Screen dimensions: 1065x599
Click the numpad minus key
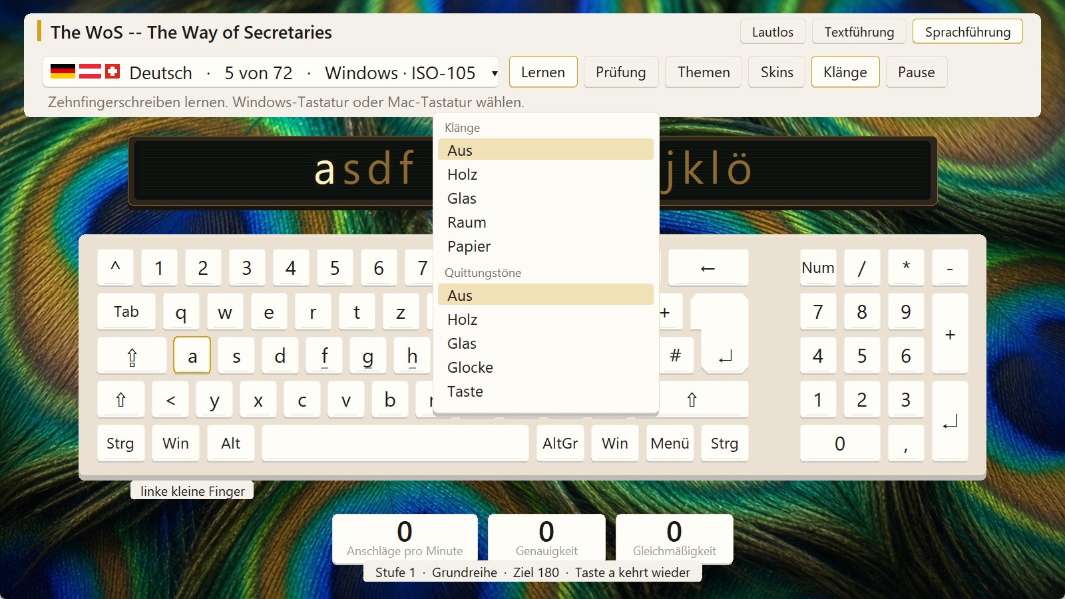[x=950, y=268]
